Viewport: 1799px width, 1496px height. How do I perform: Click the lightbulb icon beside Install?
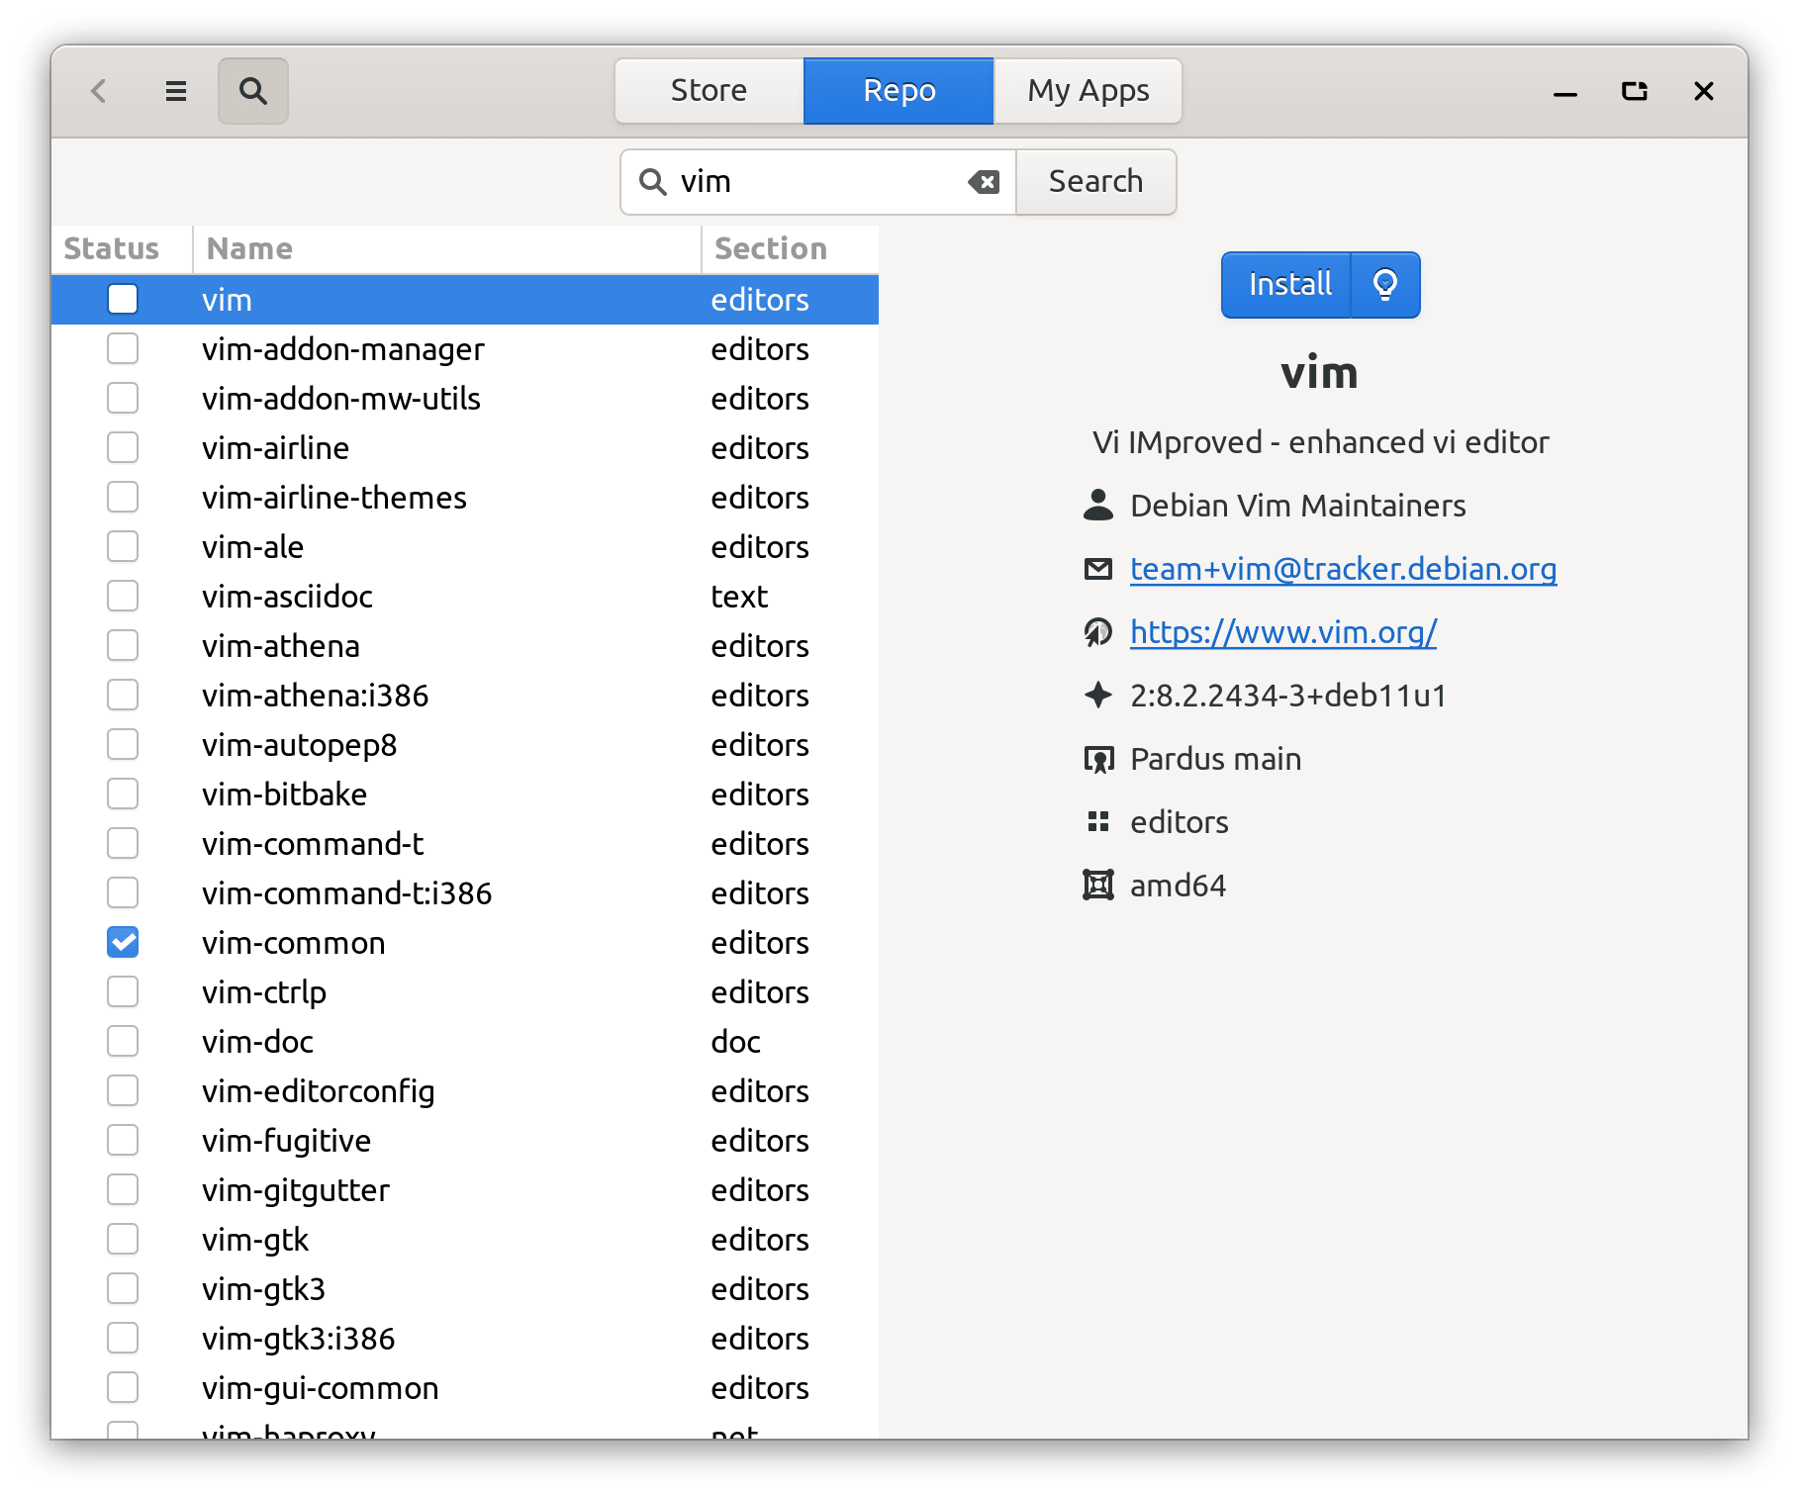coord(1385,285)
